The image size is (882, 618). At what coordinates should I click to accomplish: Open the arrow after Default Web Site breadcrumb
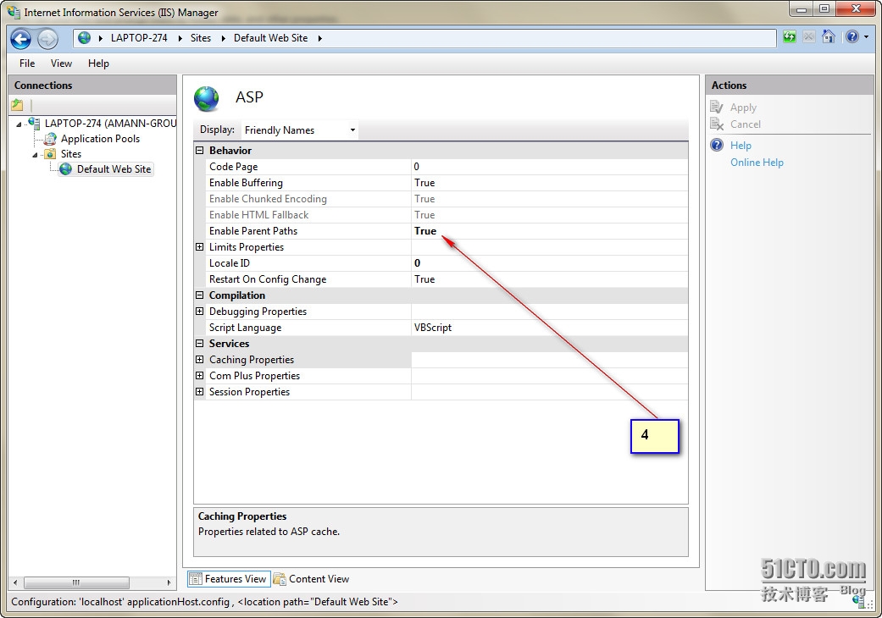point(319,38)
